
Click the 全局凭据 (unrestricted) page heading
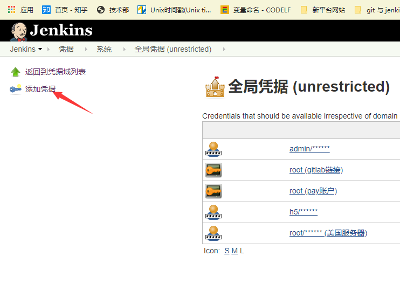[309, 87]
